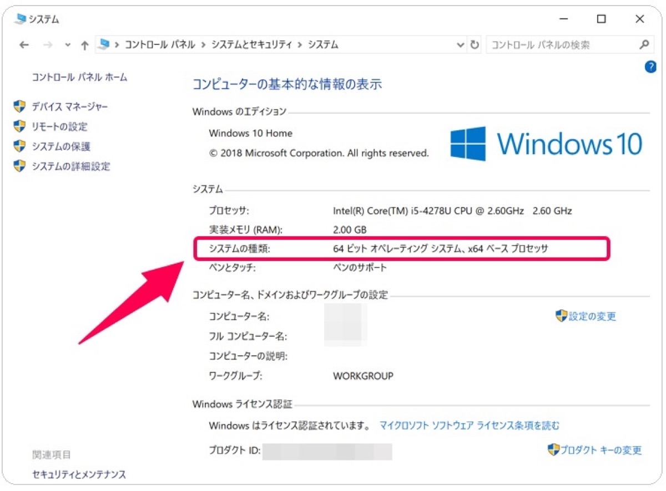Select the Windows はライセンス認証されています text

(290, 426)
